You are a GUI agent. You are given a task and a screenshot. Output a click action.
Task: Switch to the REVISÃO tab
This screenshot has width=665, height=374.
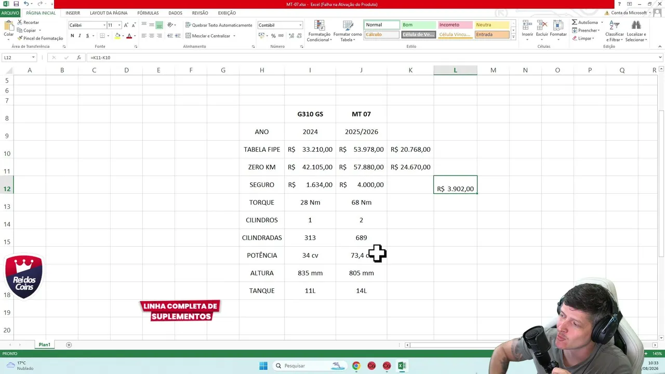click(200, 13)
